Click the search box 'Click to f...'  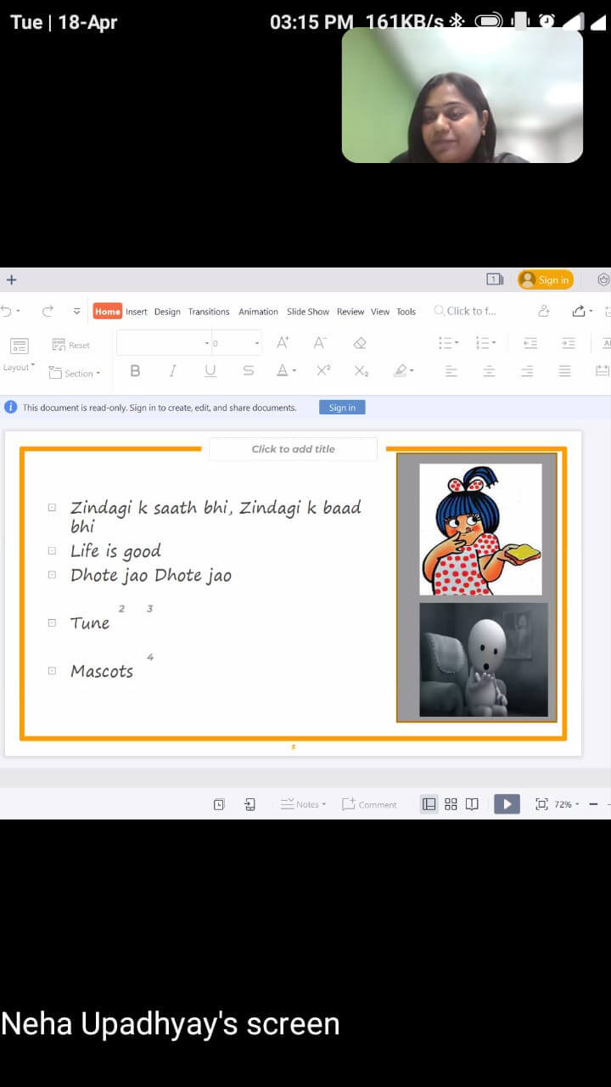coord(466,311)
